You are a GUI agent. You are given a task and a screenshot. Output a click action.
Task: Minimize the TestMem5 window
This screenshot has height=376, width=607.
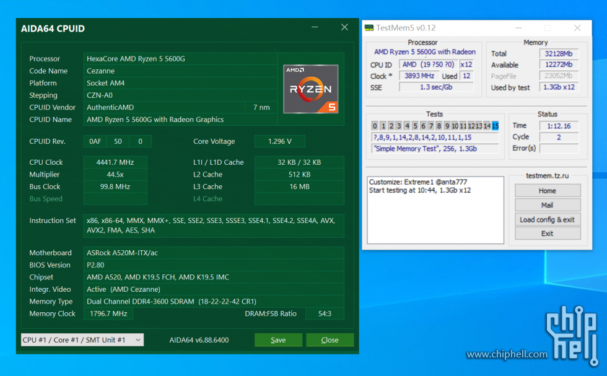point(518,28)
